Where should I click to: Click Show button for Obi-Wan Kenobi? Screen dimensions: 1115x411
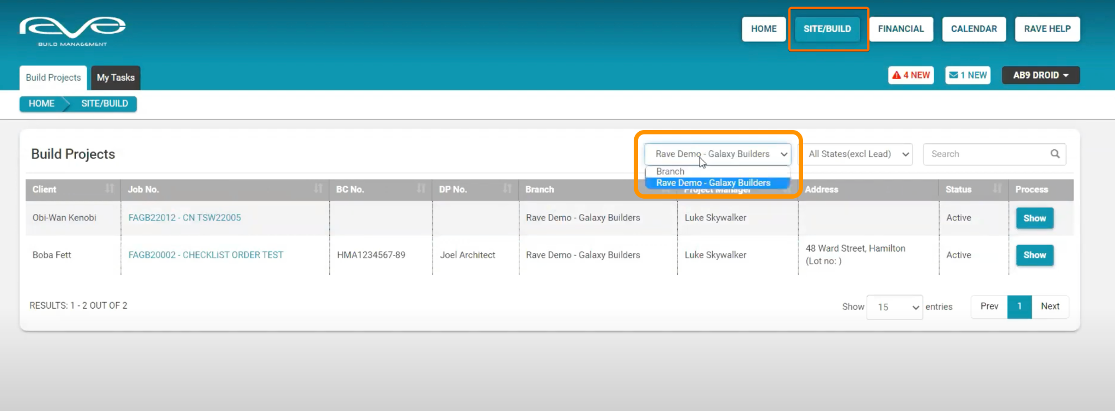click(x=1034, y=218)
